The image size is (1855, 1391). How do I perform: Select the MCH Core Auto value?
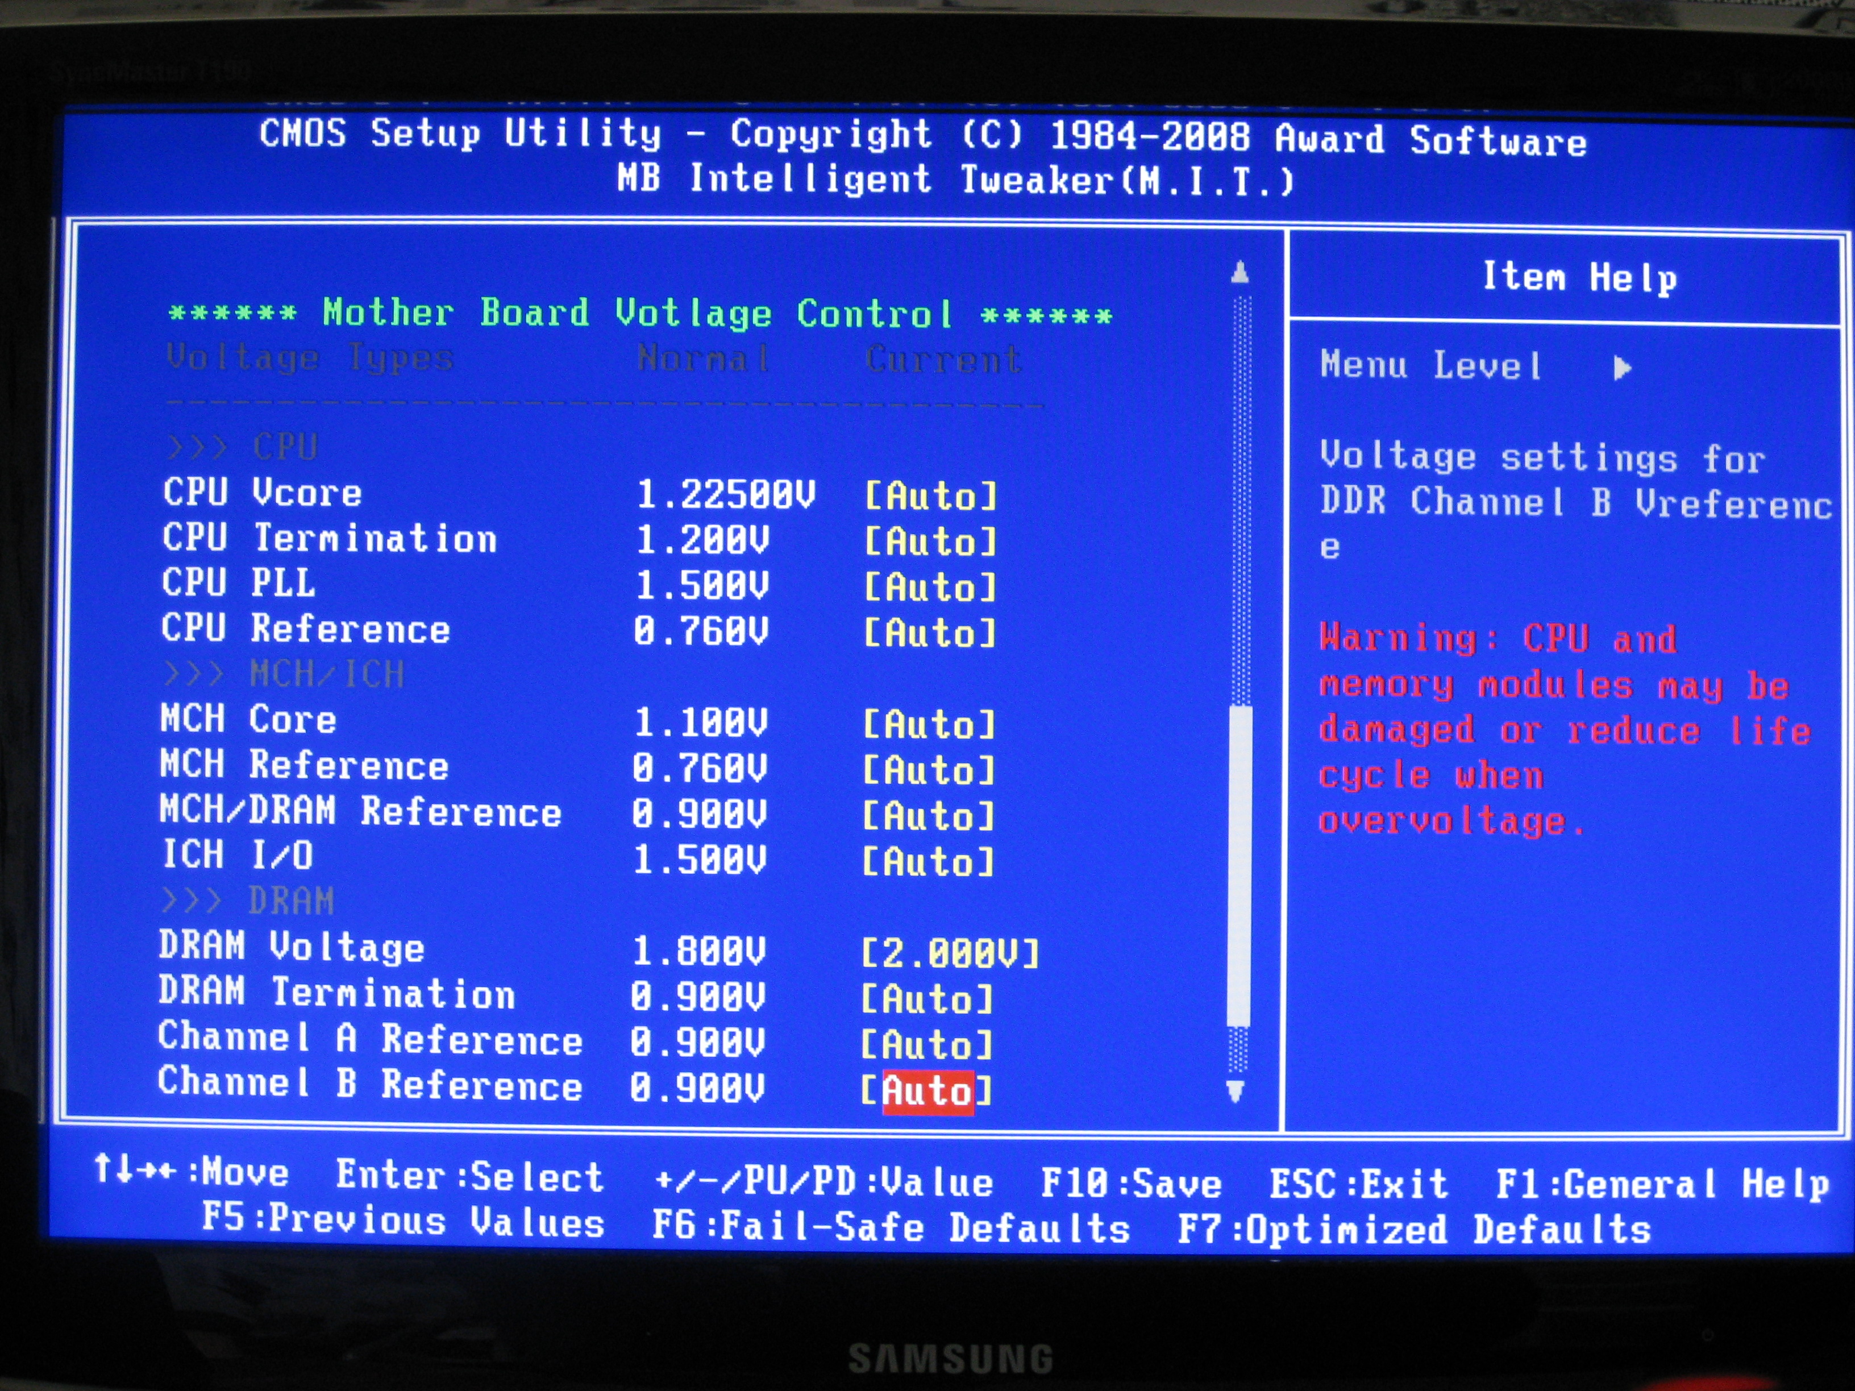(x=928, y=724)
